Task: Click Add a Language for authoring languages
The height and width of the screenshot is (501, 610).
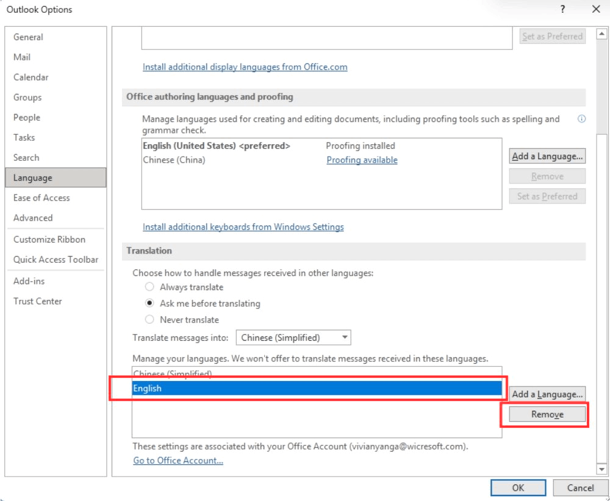Action: click(547, 156)
